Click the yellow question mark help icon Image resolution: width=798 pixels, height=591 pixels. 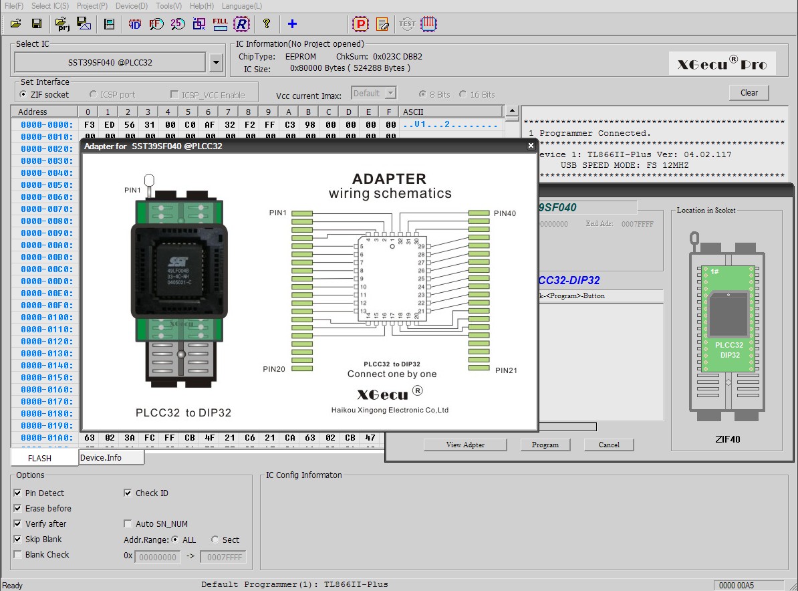[267, 24]
